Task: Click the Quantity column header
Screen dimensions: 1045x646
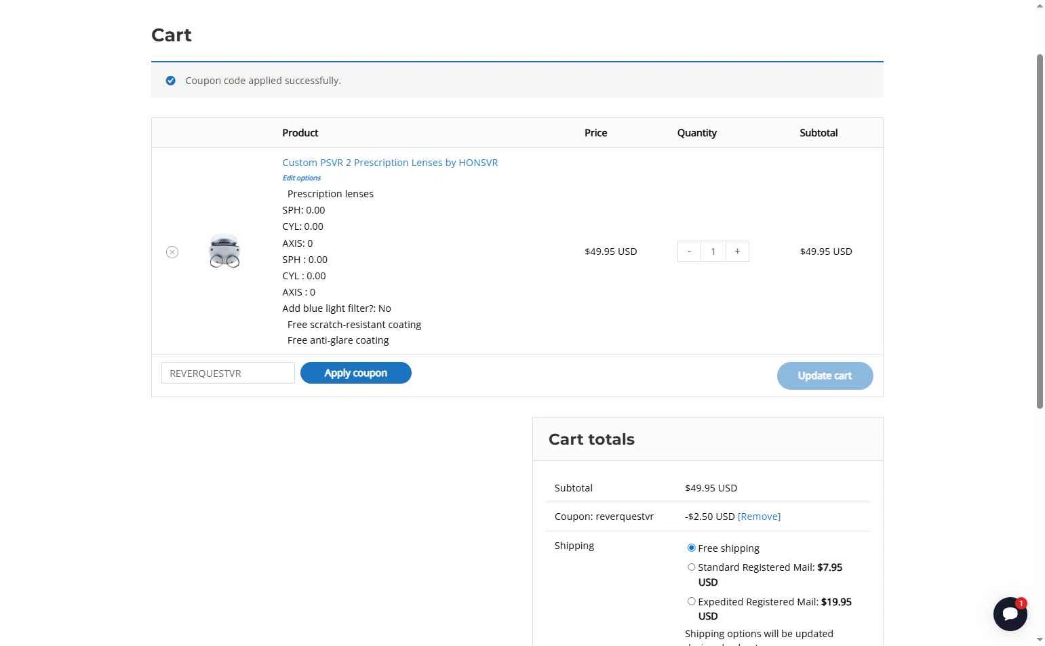Action: click(x=697, y=133)
